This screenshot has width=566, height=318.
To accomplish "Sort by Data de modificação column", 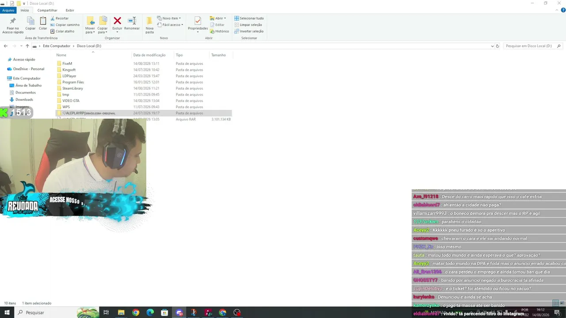I will point(149,55).
